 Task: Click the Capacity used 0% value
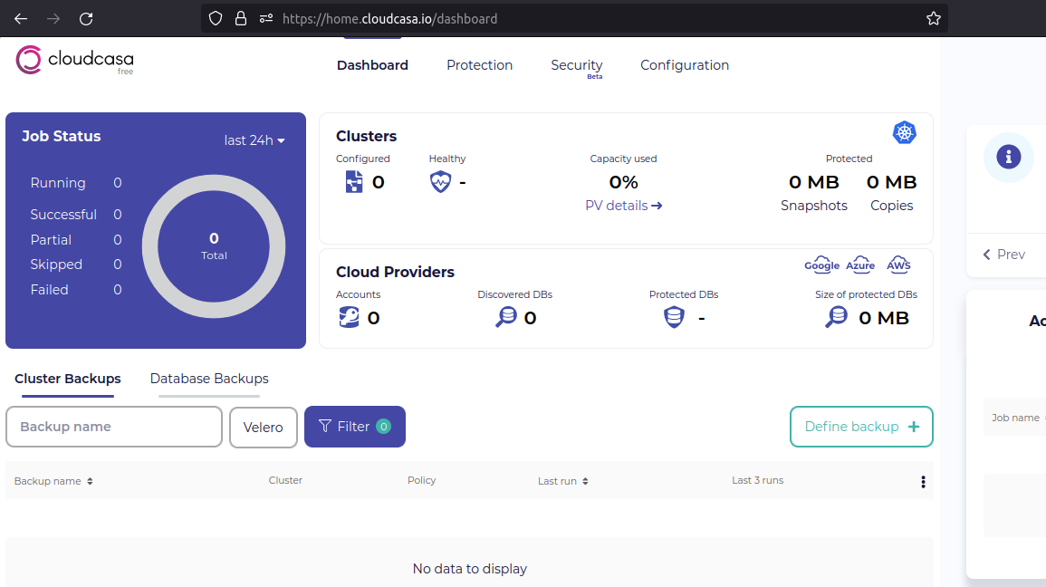tap(623, 182)
